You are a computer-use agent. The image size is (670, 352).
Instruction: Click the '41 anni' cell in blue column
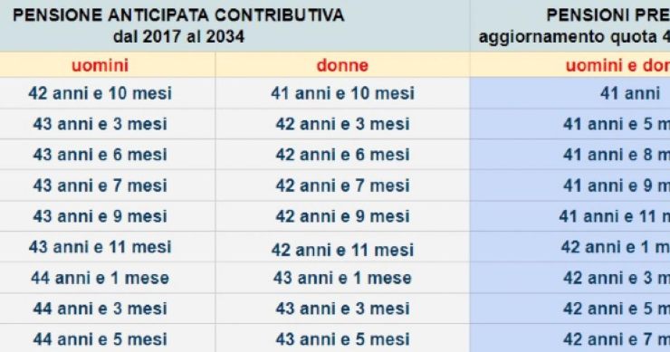pyautogui.click(x=570, y=93)
